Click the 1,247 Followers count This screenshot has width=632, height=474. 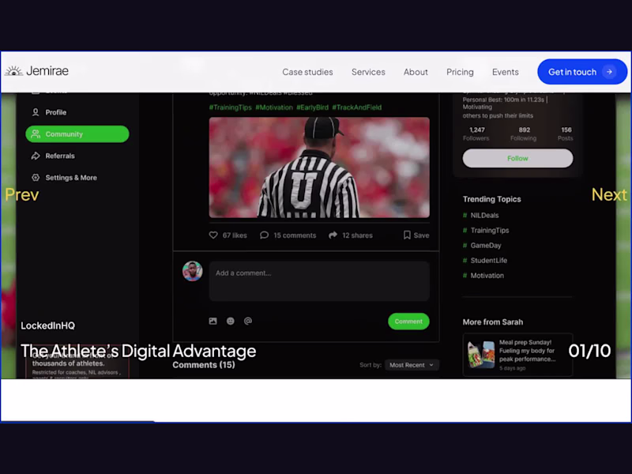click(476, 134)
